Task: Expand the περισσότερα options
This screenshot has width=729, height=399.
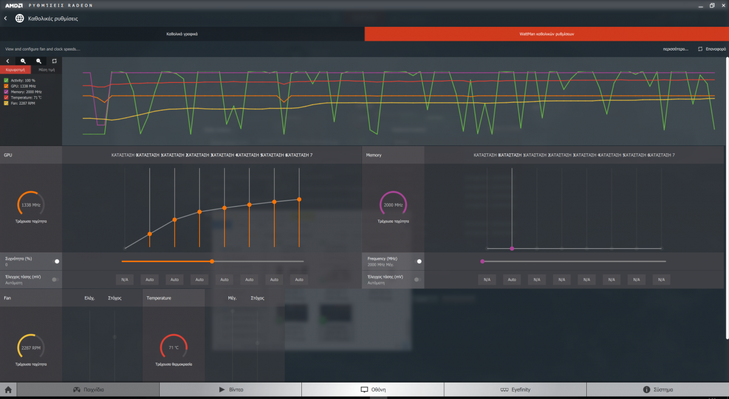Action: 675,49
